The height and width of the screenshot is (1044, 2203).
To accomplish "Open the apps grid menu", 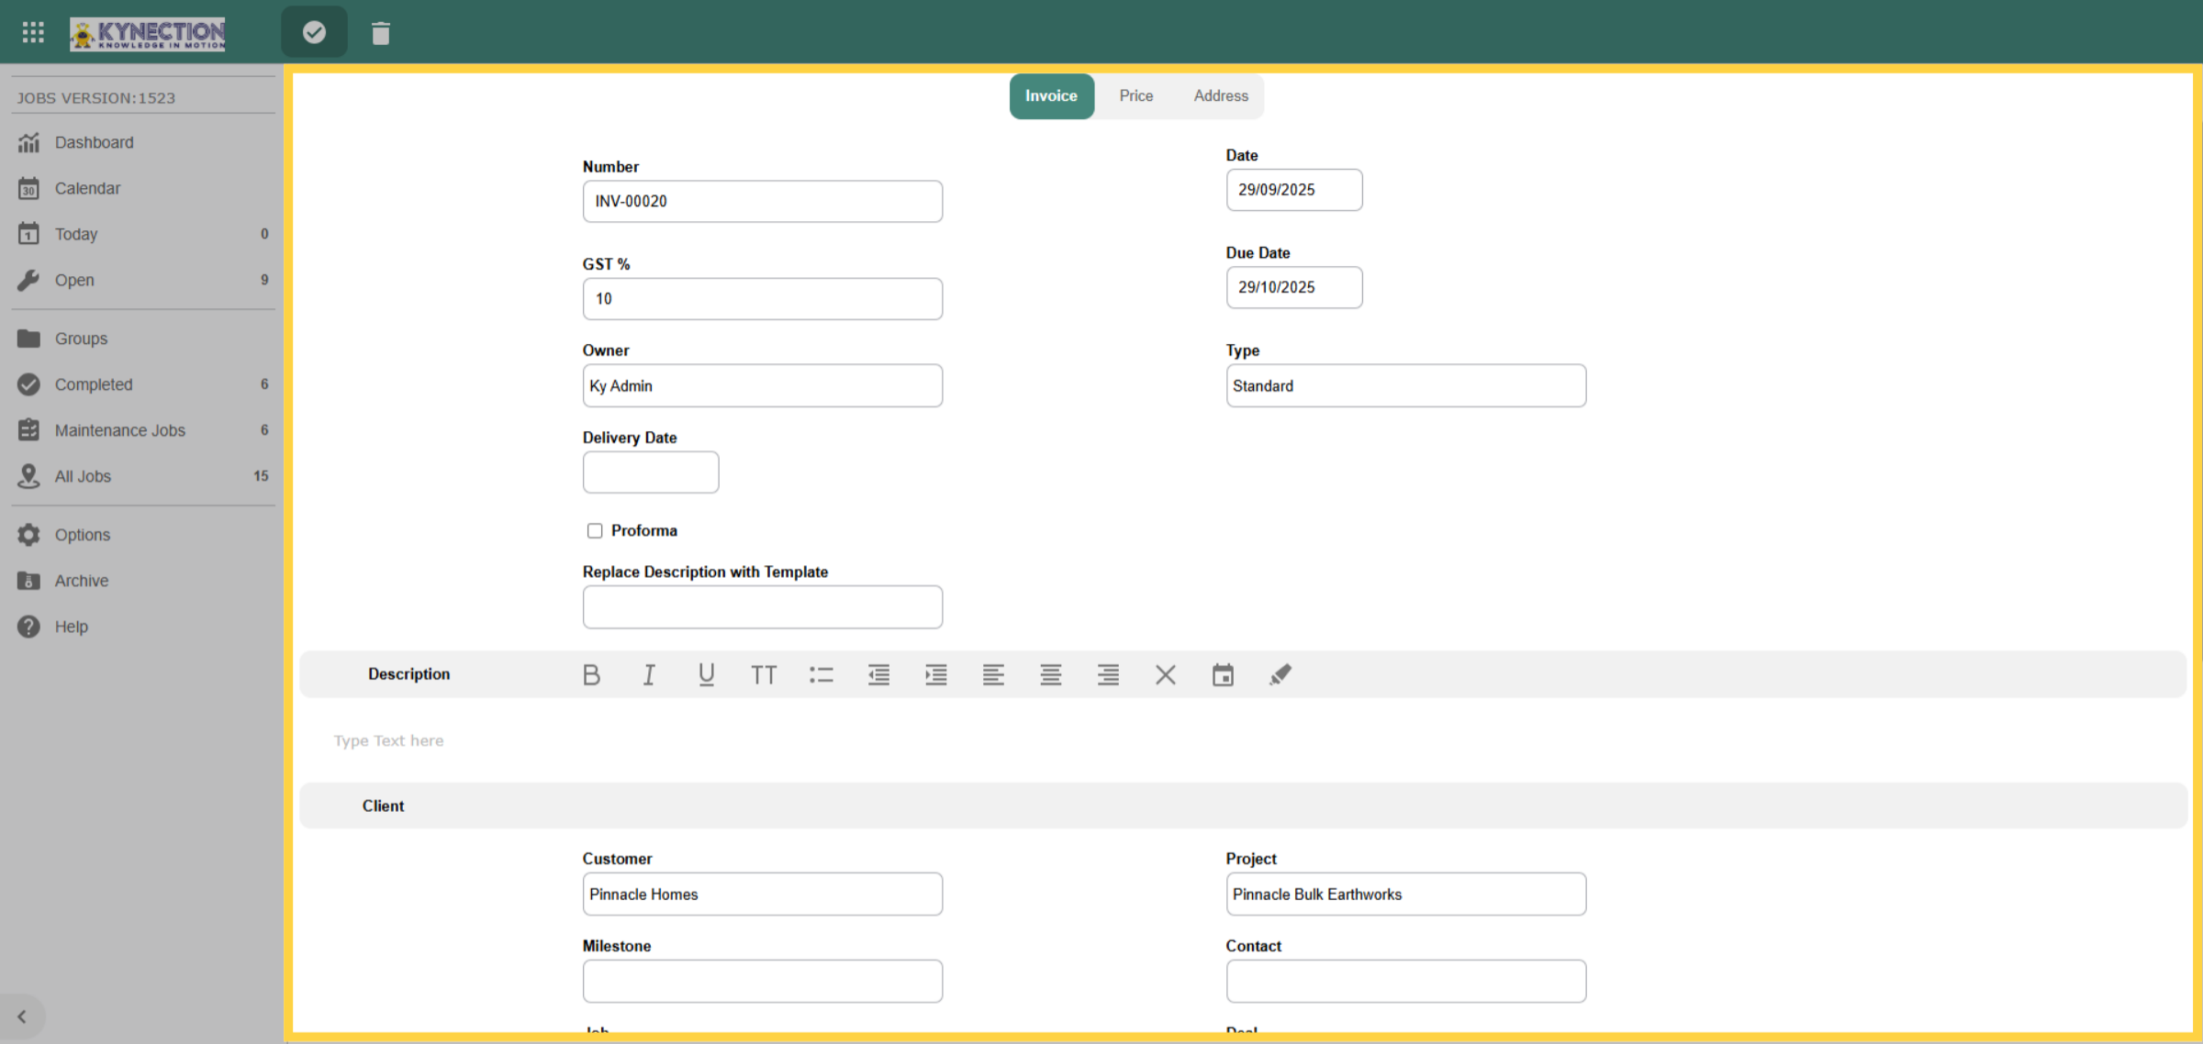I will pos(33,33).
